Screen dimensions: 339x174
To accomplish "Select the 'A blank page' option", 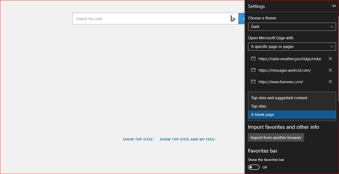I will [292, 115].
